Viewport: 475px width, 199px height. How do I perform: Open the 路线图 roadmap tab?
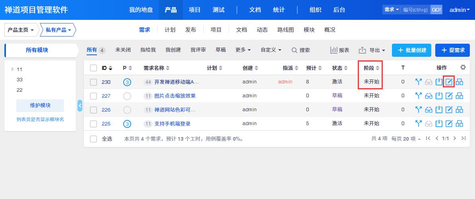(x=286, y=30)
